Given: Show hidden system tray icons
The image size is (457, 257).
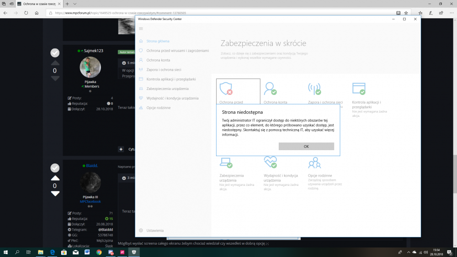Looking at the screenshot, I should [x=408, y=252].
